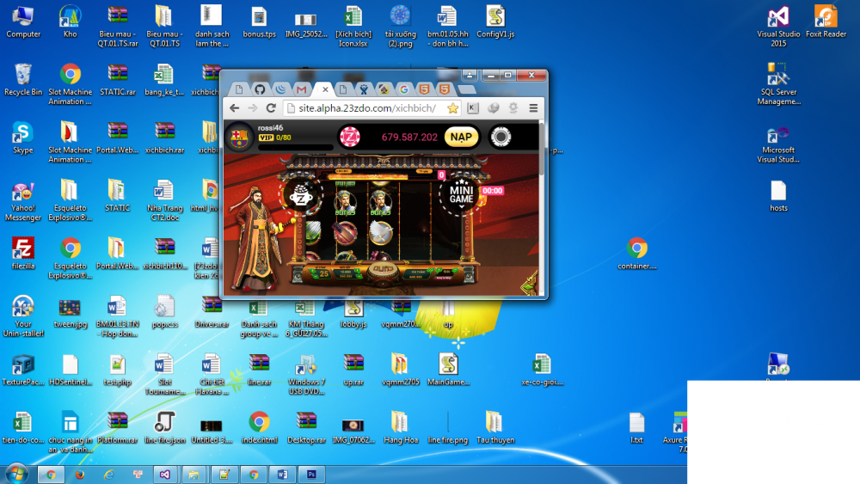The height and width of the screenshot is (484, 860).
Task: Open the game settings ring icon
Action: point(501,137)
